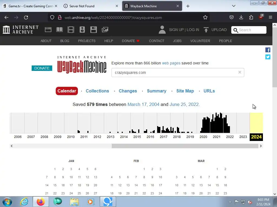Open the web pages link
Viewport: 277px width, 207px height.
pyautogui.click(x=171, y=63)
